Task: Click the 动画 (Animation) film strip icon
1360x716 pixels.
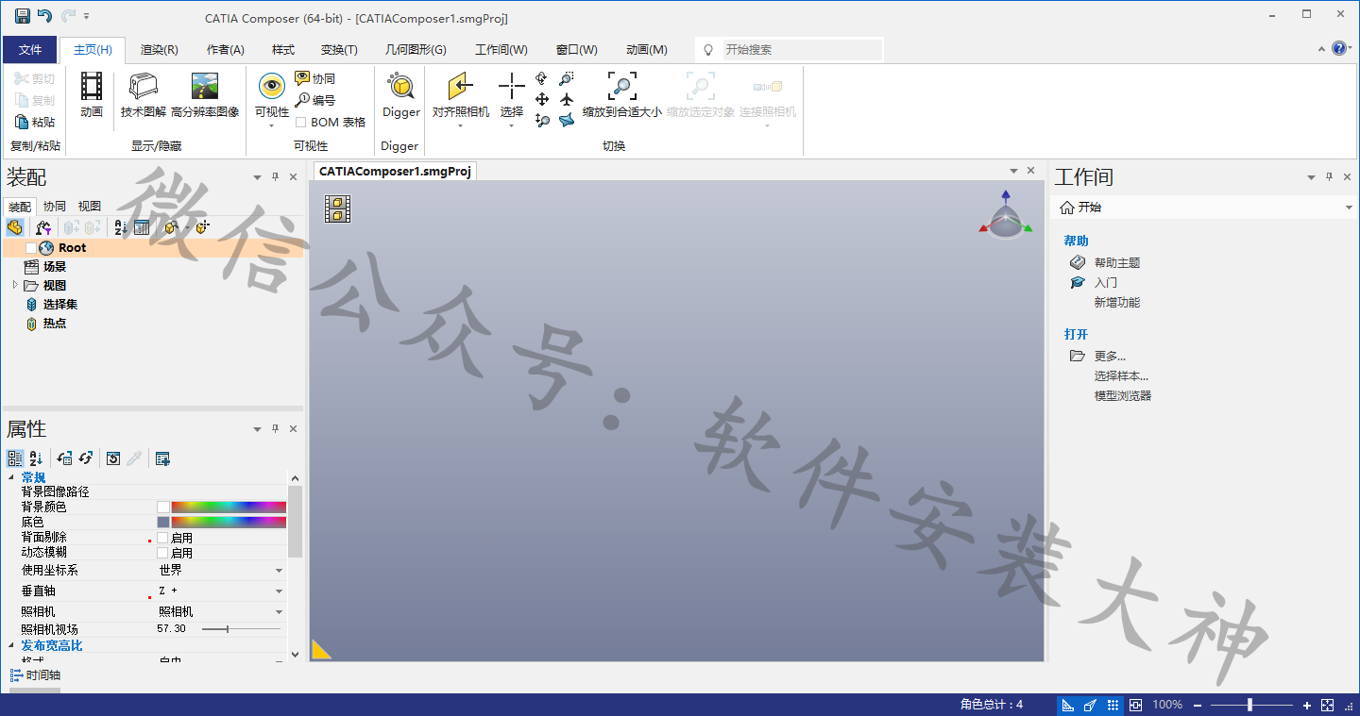Action: coord(92,87)
